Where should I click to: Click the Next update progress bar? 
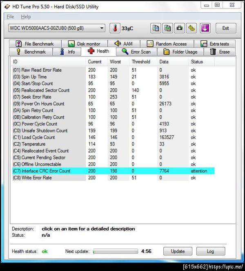pyautogui.click(x=115, y=251)
